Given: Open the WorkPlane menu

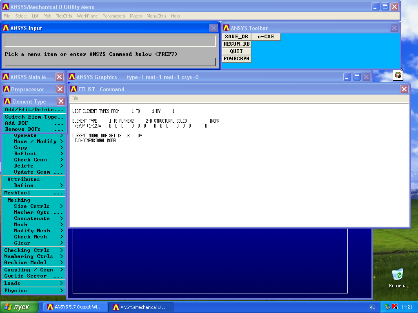Looking at the screenshot, I should (x=87, y=16).
